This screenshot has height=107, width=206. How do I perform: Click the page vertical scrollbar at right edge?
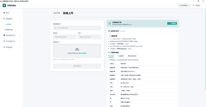tap(205, 49)
